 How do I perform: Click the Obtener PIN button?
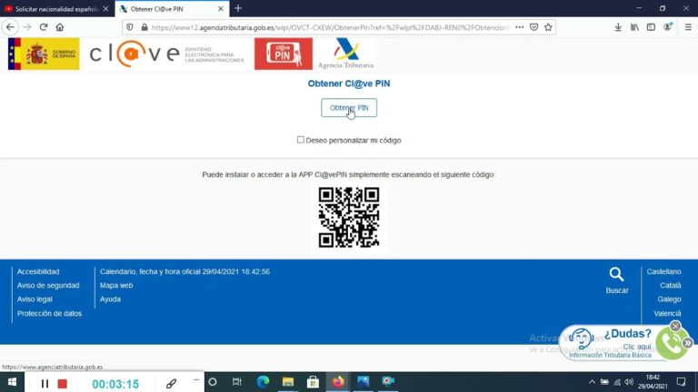tap(349, 108)
